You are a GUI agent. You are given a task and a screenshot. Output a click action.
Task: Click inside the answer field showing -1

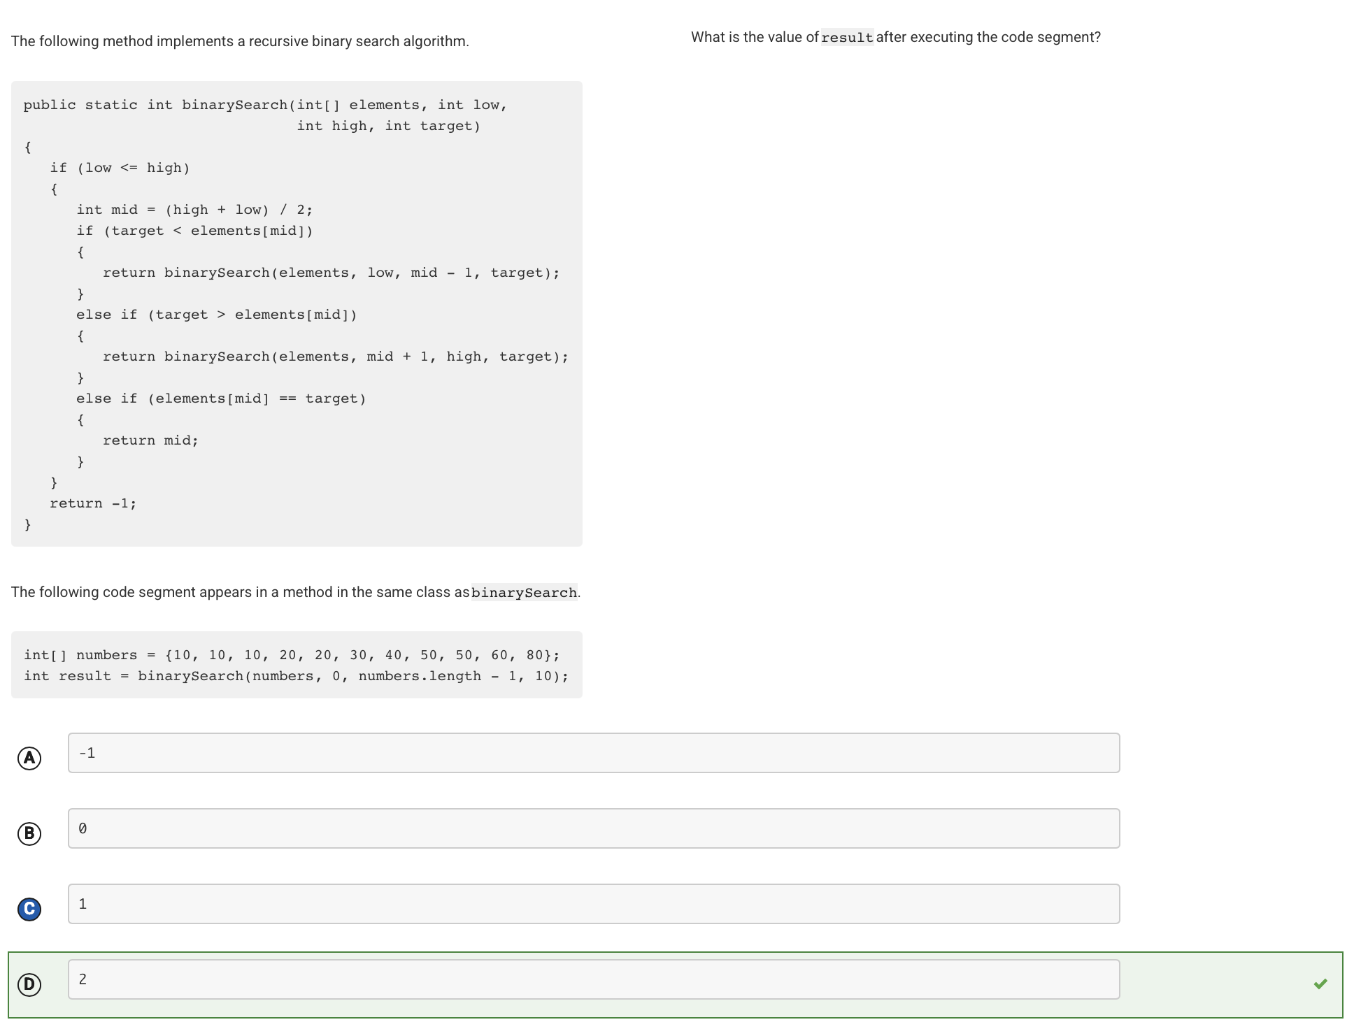pos(593,753)
